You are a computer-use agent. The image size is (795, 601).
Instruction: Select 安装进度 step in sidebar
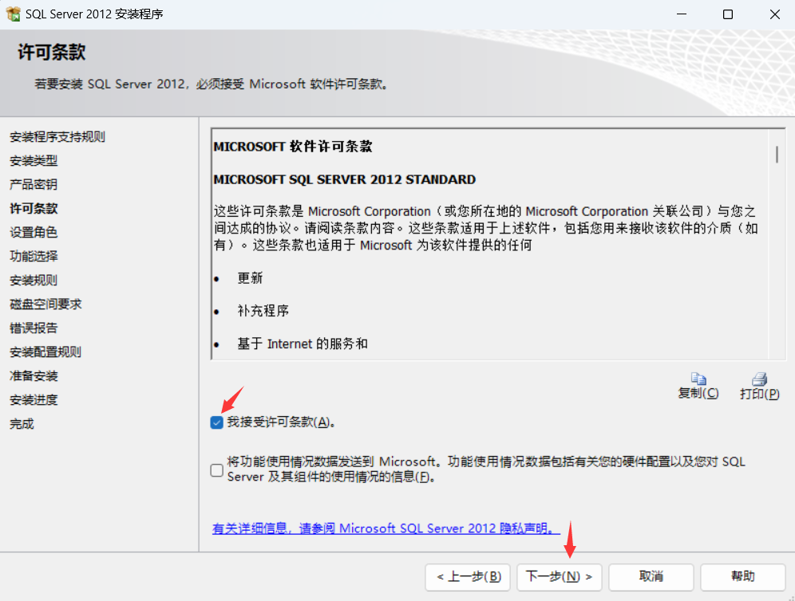coord(34,400)
